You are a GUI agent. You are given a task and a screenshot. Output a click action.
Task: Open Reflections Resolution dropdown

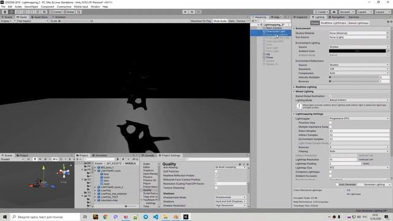(x=359, y=69)
